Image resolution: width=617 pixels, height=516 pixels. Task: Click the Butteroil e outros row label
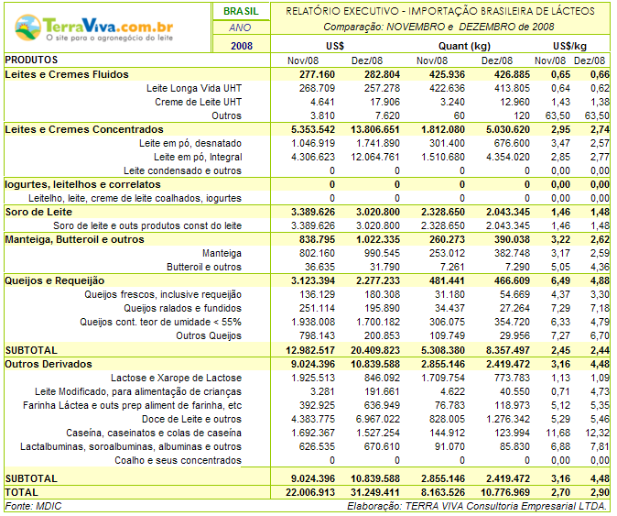[204, 267]
